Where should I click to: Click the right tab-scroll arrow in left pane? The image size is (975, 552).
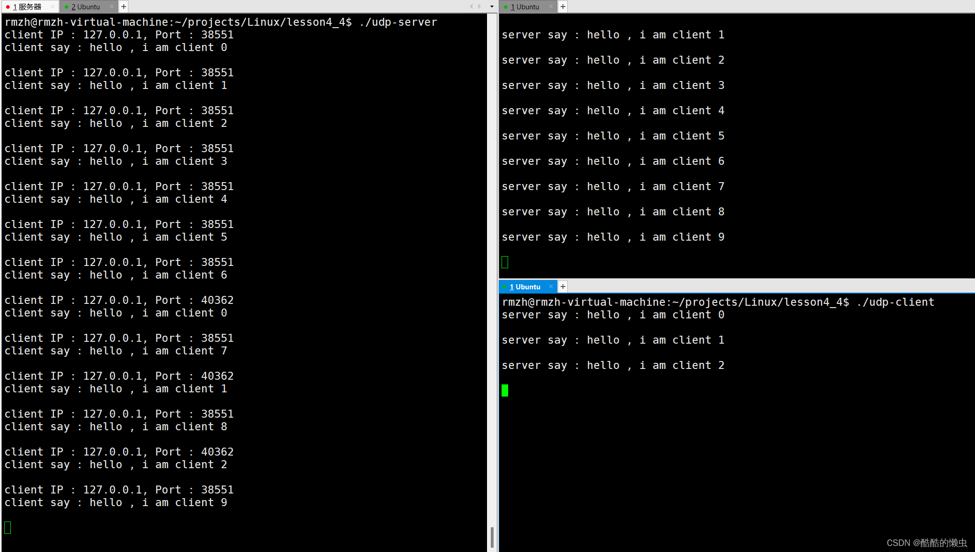coord(480,7)
